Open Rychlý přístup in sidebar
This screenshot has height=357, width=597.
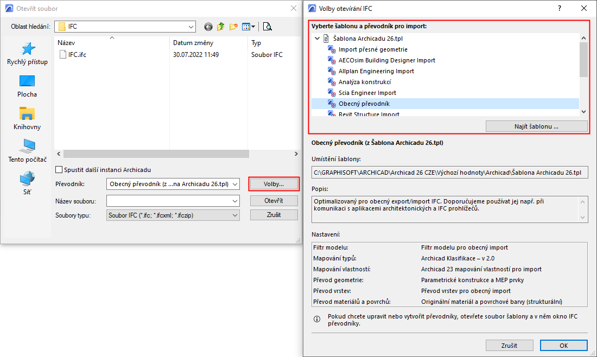pyautogui.click(x=28, y=54)
